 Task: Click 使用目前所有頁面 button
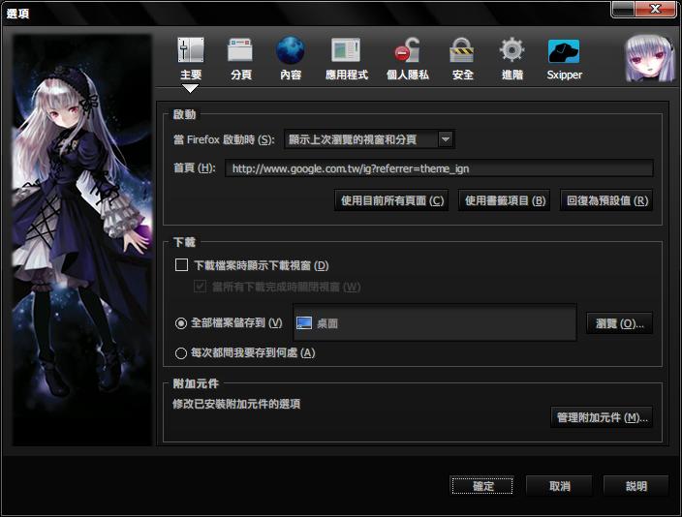[x=392, y=201]
